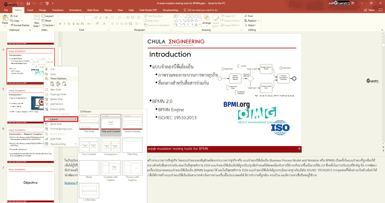Open the Design ribbon tab

point(42,10)
